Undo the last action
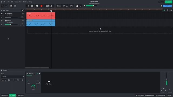Viewport: 173px width, 97px height. click(2, 6)
